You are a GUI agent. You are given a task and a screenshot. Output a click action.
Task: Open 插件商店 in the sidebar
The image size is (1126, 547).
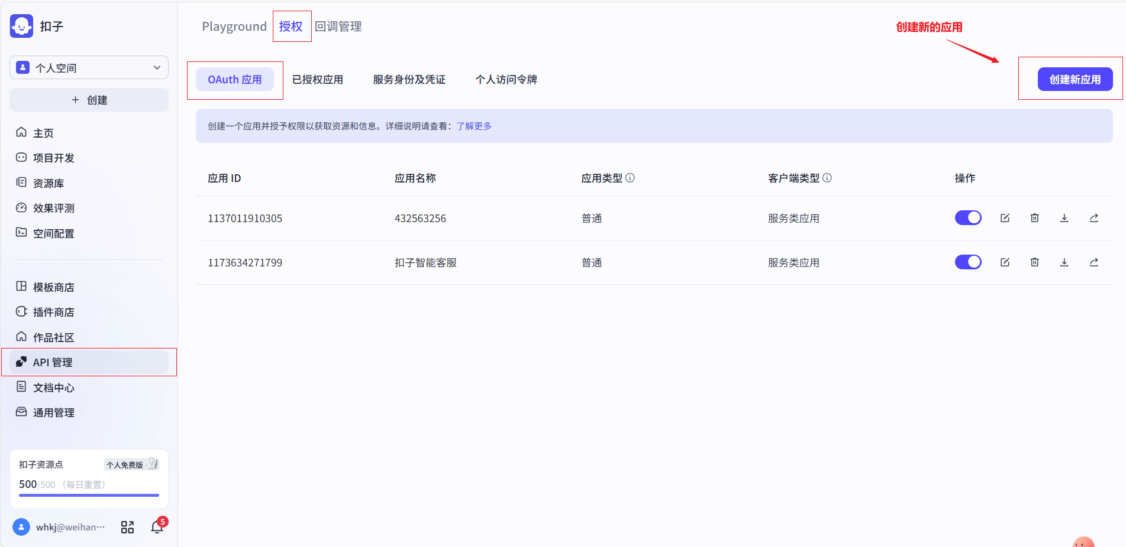tap(53, 312)
